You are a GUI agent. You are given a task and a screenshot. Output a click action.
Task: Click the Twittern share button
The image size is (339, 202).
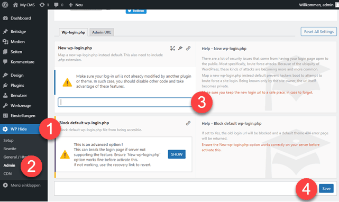(x=136, y=11)
